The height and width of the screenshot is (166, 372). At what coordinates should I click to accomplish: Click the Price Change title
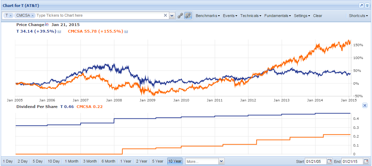tap(30, 25)
